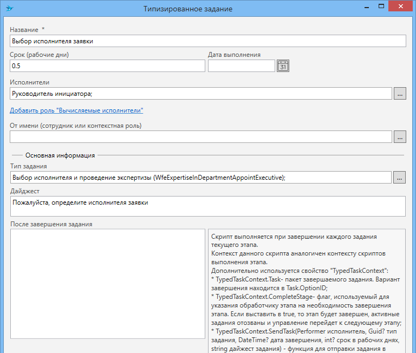Click the Исполнители field with Руководитель инициатора
Screen dimensions: 416x353
point(200,94)
